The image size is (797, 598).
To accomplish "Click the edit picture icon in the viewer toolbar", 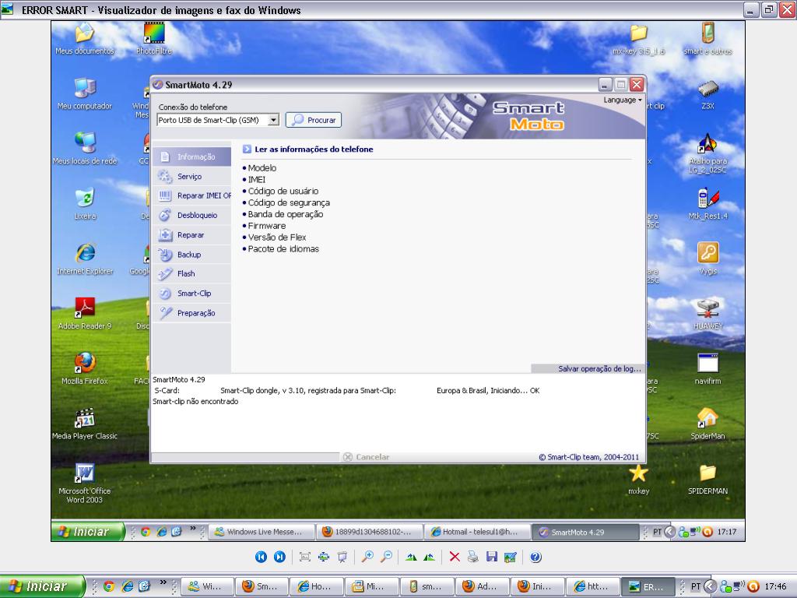I will coord(511,557).
